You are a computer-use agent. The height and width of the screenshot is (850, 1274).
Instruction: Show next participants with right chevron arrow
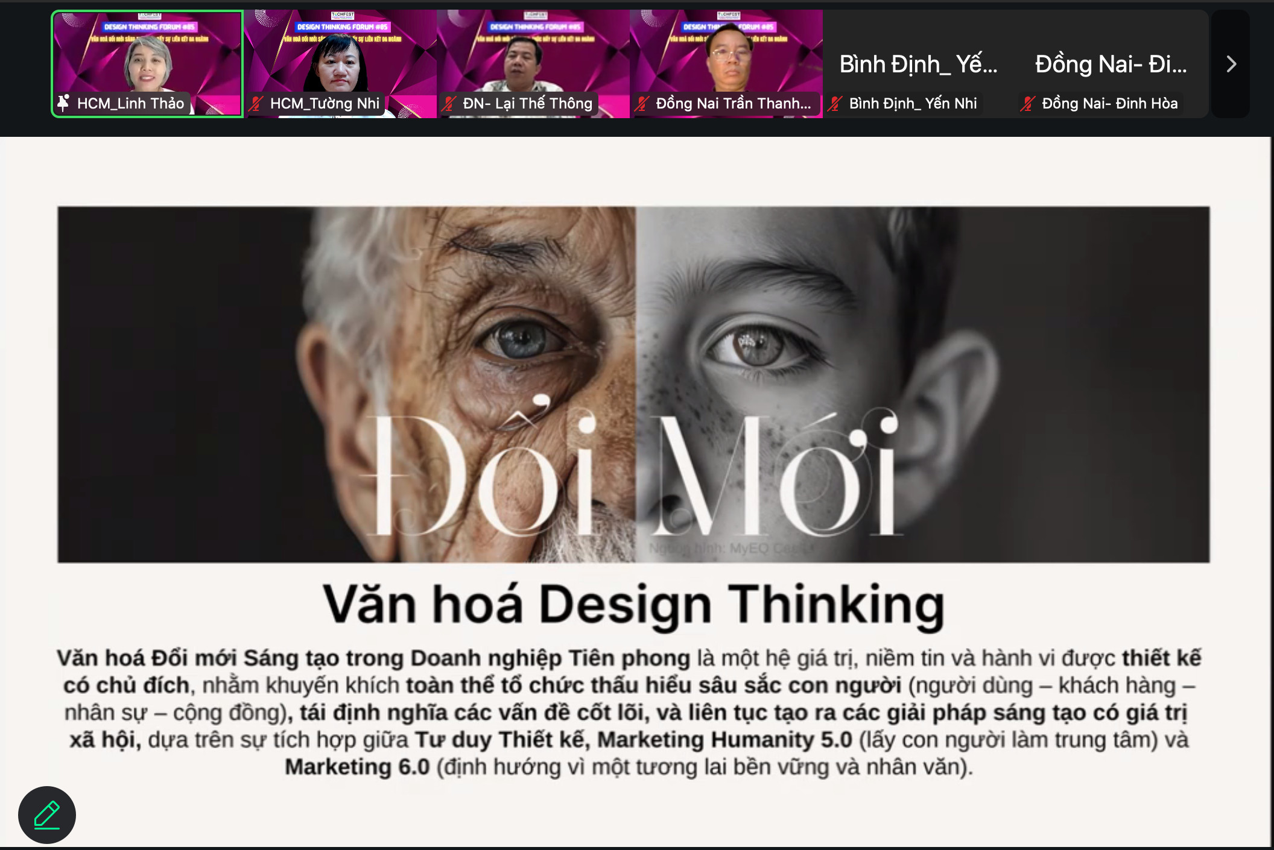(x=1231, y=64)
